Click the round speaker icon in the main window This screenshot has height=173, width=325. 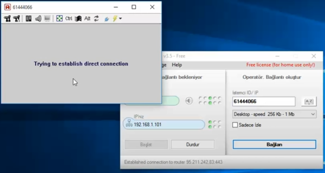[189, 101]
